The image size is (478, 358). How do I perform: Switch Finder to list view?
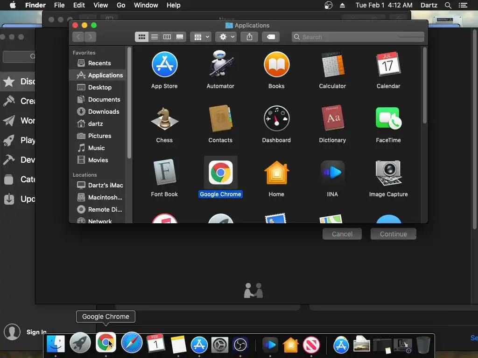tap(155, 37)
